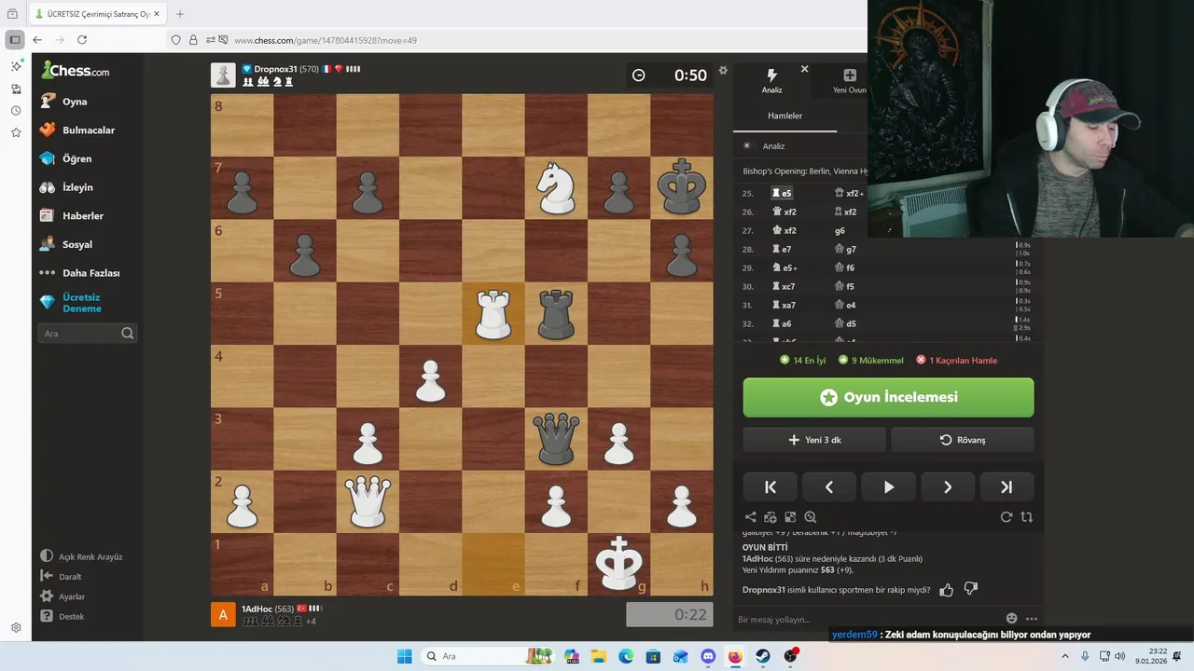Image resolution: width=1194 pixels, height=671 pixels.
Task: Click Dropnox31 pawn avatar thumbnail
Action: (x=223, y=75)
